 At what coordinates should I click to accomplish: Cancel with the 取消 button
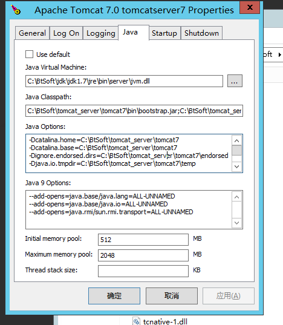[x=172, y=296]
